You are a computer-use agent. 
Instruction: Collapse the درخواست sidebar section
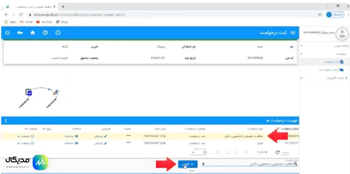pyautogui.click(x=301, y=54)
